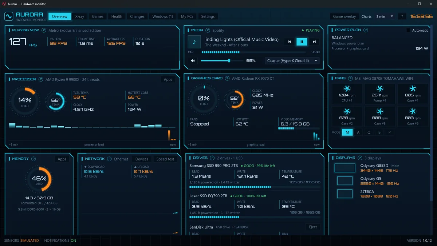437x246 pixels.
Task: Select the Case #6 fan icon
Action: [413, 111]
